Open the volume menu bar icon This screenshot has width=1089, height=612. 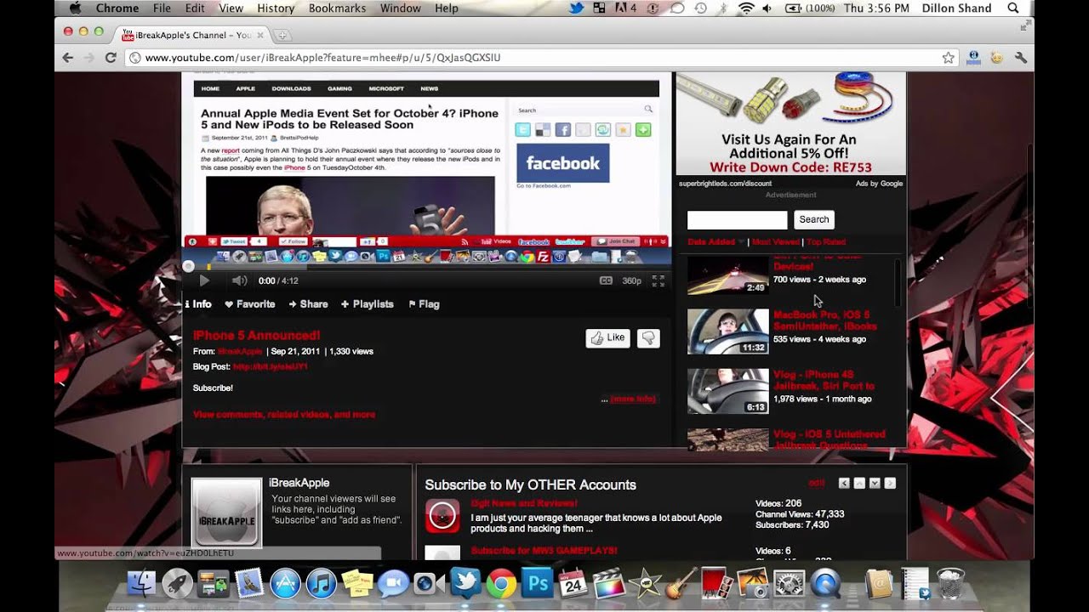(x=767, y=8)
